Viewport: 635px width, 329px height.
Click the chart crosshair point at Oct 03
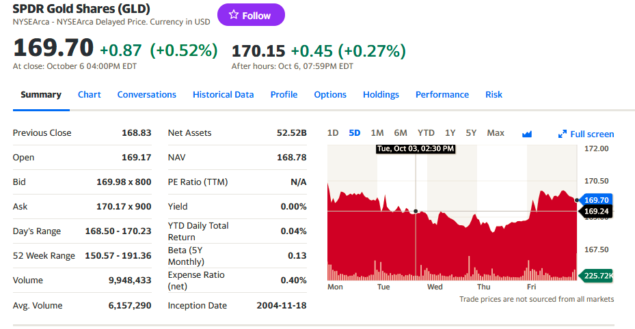(x=416, y=212)
